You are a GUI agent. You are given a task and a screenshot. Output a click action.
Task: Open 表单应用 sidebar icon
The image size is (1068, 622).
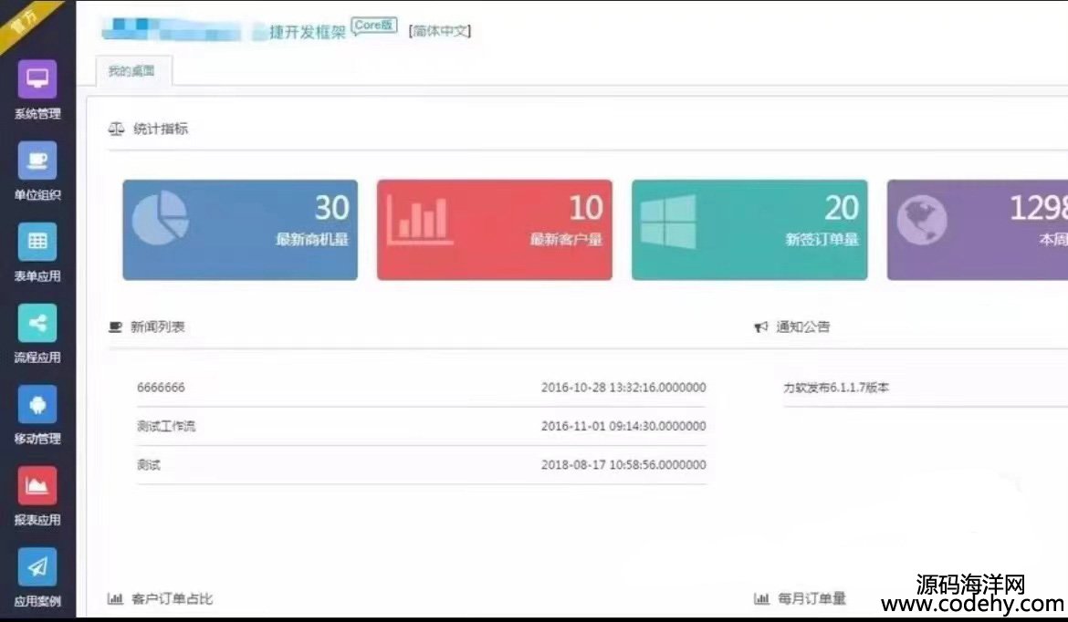pos(37,242)
